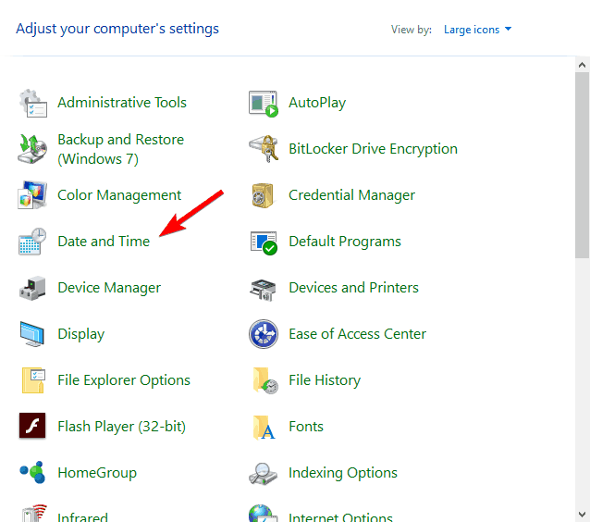Open the Infrared icon

(34, 513)
